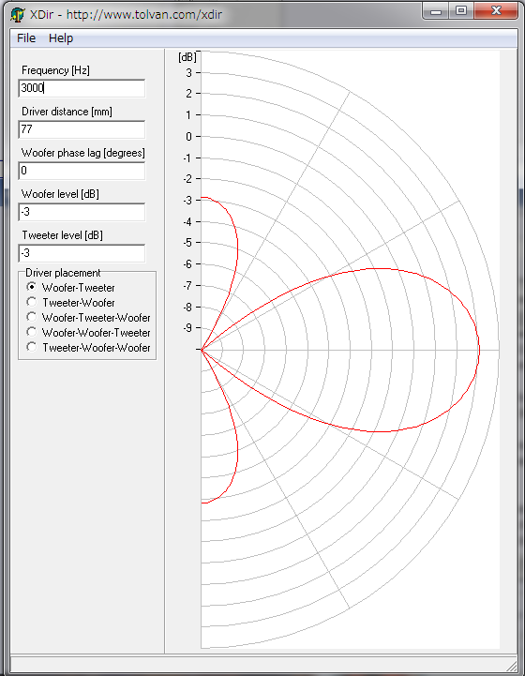Click the Tweeter level [dB] field
This screenshot has height=676, width=525.
82,253
